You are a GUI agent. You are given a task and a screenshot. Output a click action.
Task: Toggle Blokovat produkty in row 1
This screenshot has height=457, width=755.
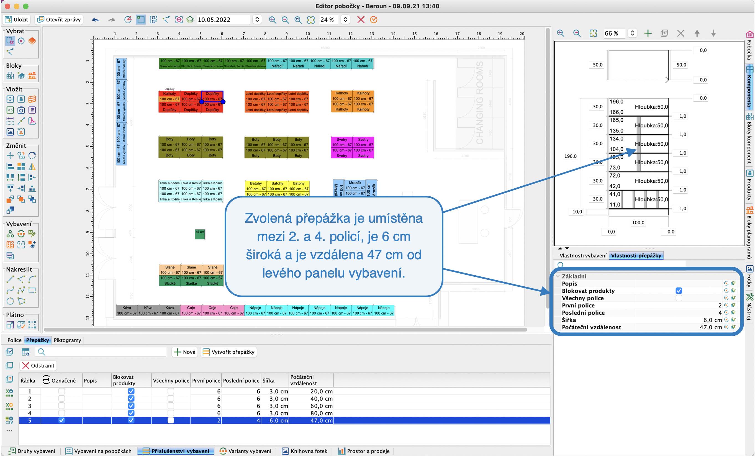131,391
